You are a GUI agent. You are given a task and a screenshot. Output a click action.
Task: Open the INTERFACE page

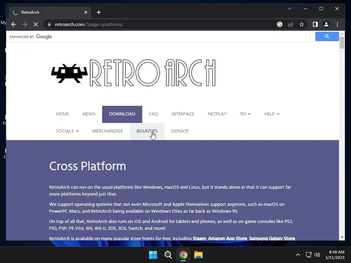point(183,114)
